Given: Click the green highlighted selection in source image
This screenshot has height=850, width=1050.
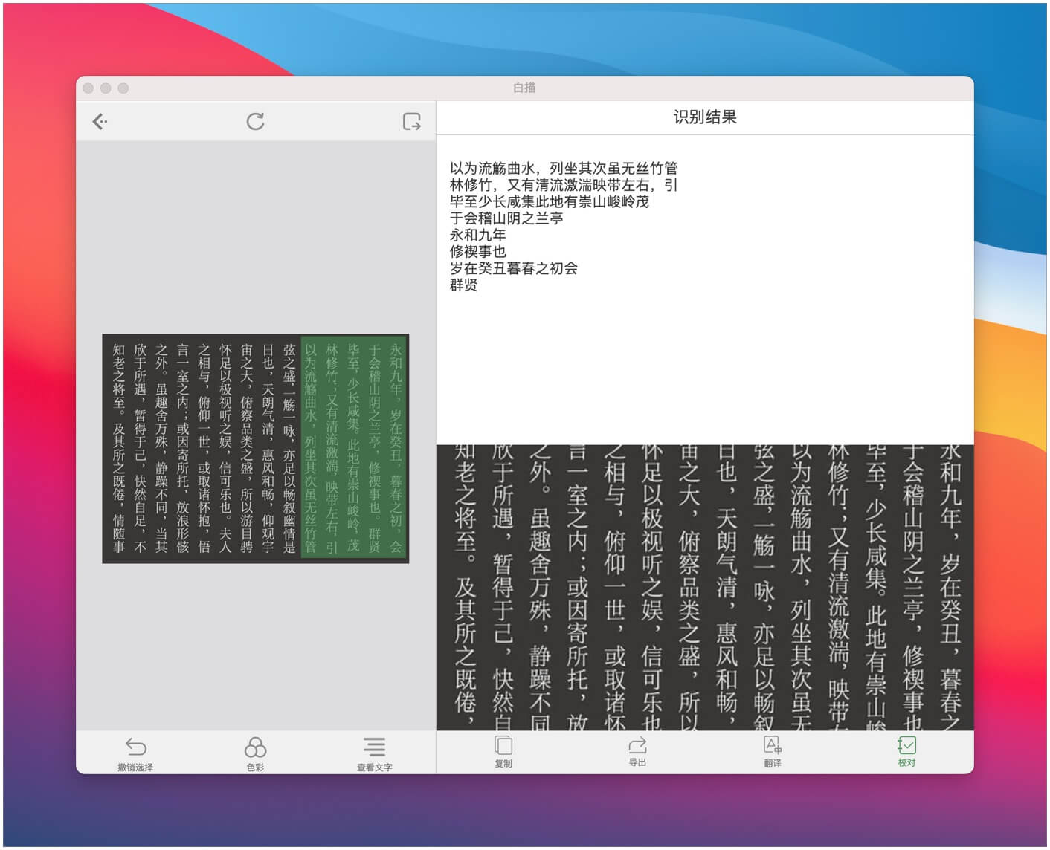Looking at the screenshot, I should pyautogui.click(x=353, y=448).
